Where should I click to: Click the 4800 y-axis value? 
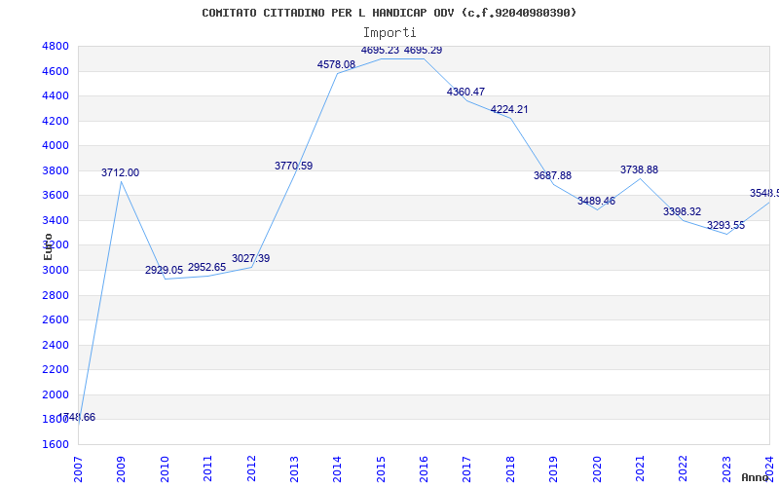[x=56, y=47]
